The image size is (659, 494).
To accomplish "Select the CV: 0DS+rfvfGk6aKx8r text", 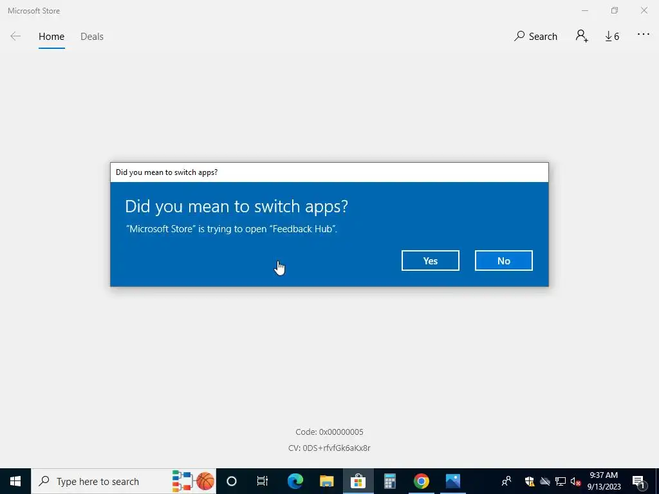I will click(x=329, y=448).
